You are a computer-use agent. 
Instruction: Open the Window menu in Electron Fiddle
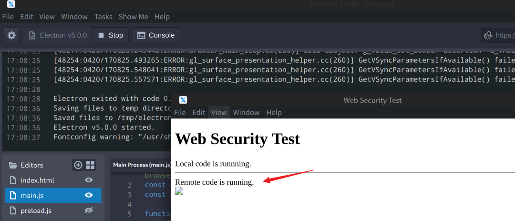coord(74,16)
